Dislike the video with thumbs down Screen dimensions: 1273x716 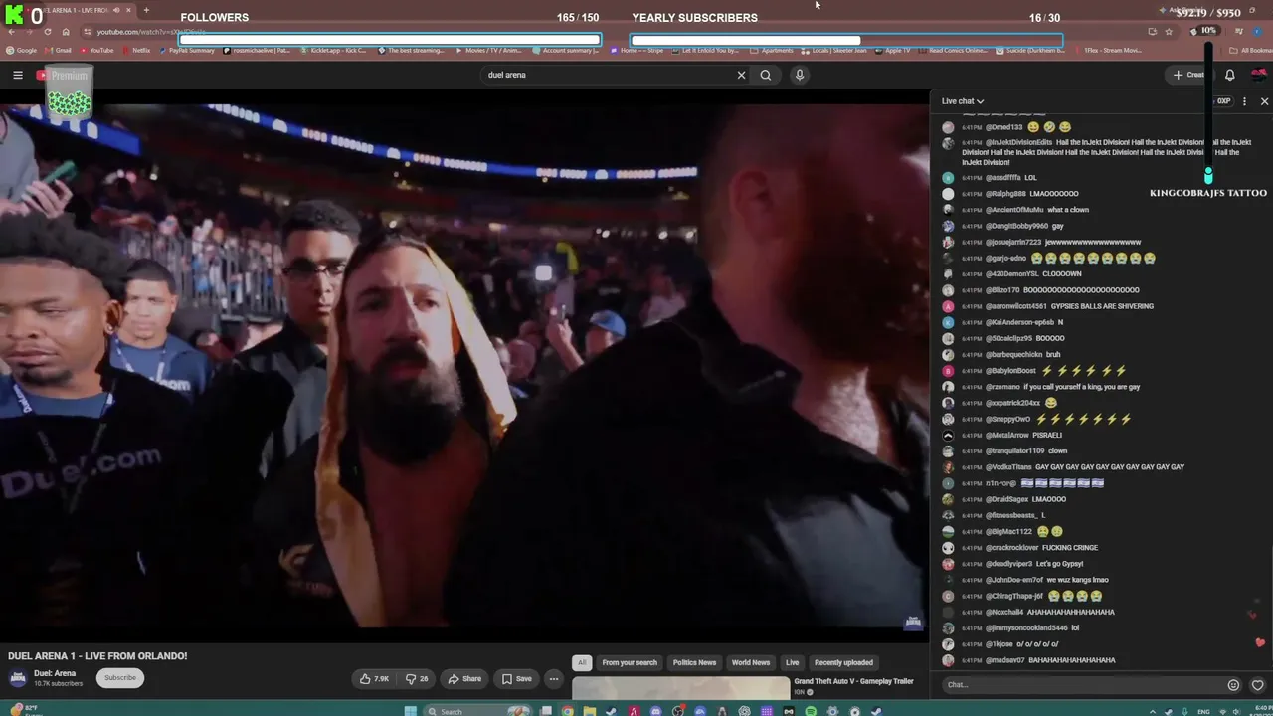[417, 679]
